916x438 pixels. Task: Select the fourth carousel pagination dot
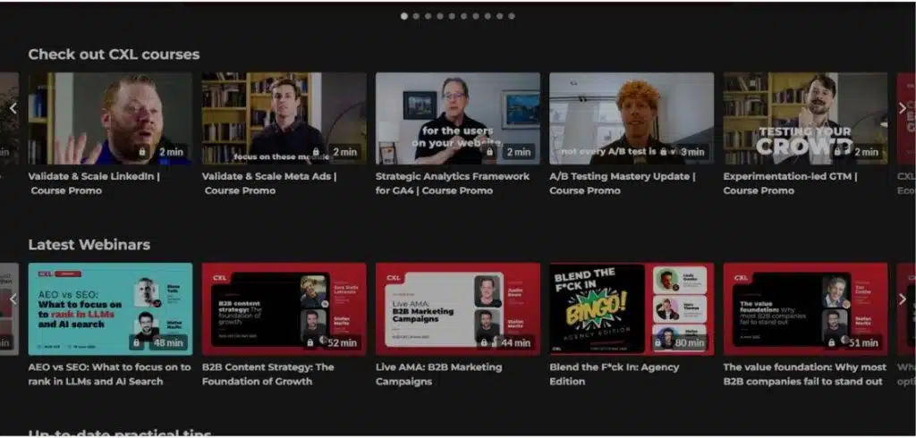[440, 16]
